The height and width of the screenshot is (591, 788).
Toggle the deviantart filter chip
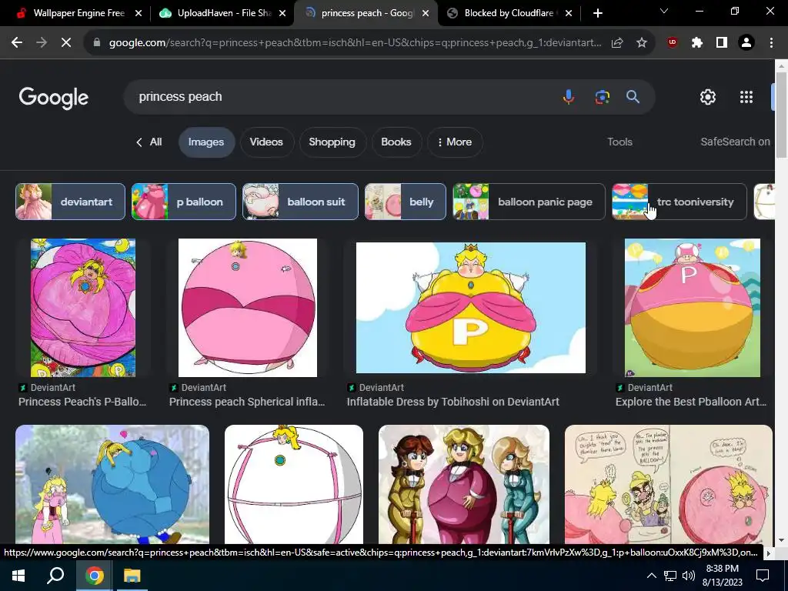click(x=70, y=202)
